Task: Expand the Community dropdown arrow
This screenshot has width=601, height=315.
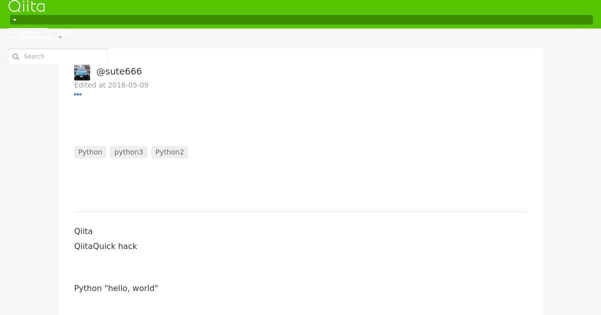Action: (60, 37)
